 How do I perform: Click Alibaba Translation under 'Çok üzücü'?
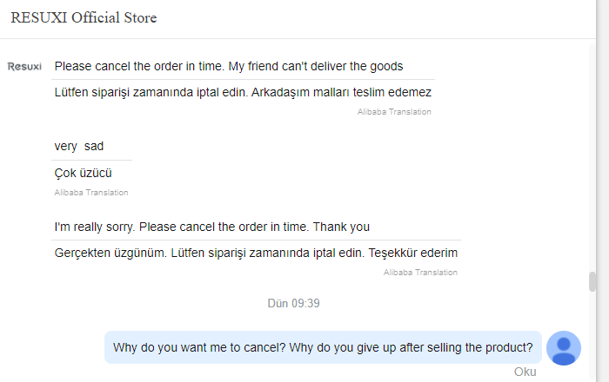(x=91, y=193)
